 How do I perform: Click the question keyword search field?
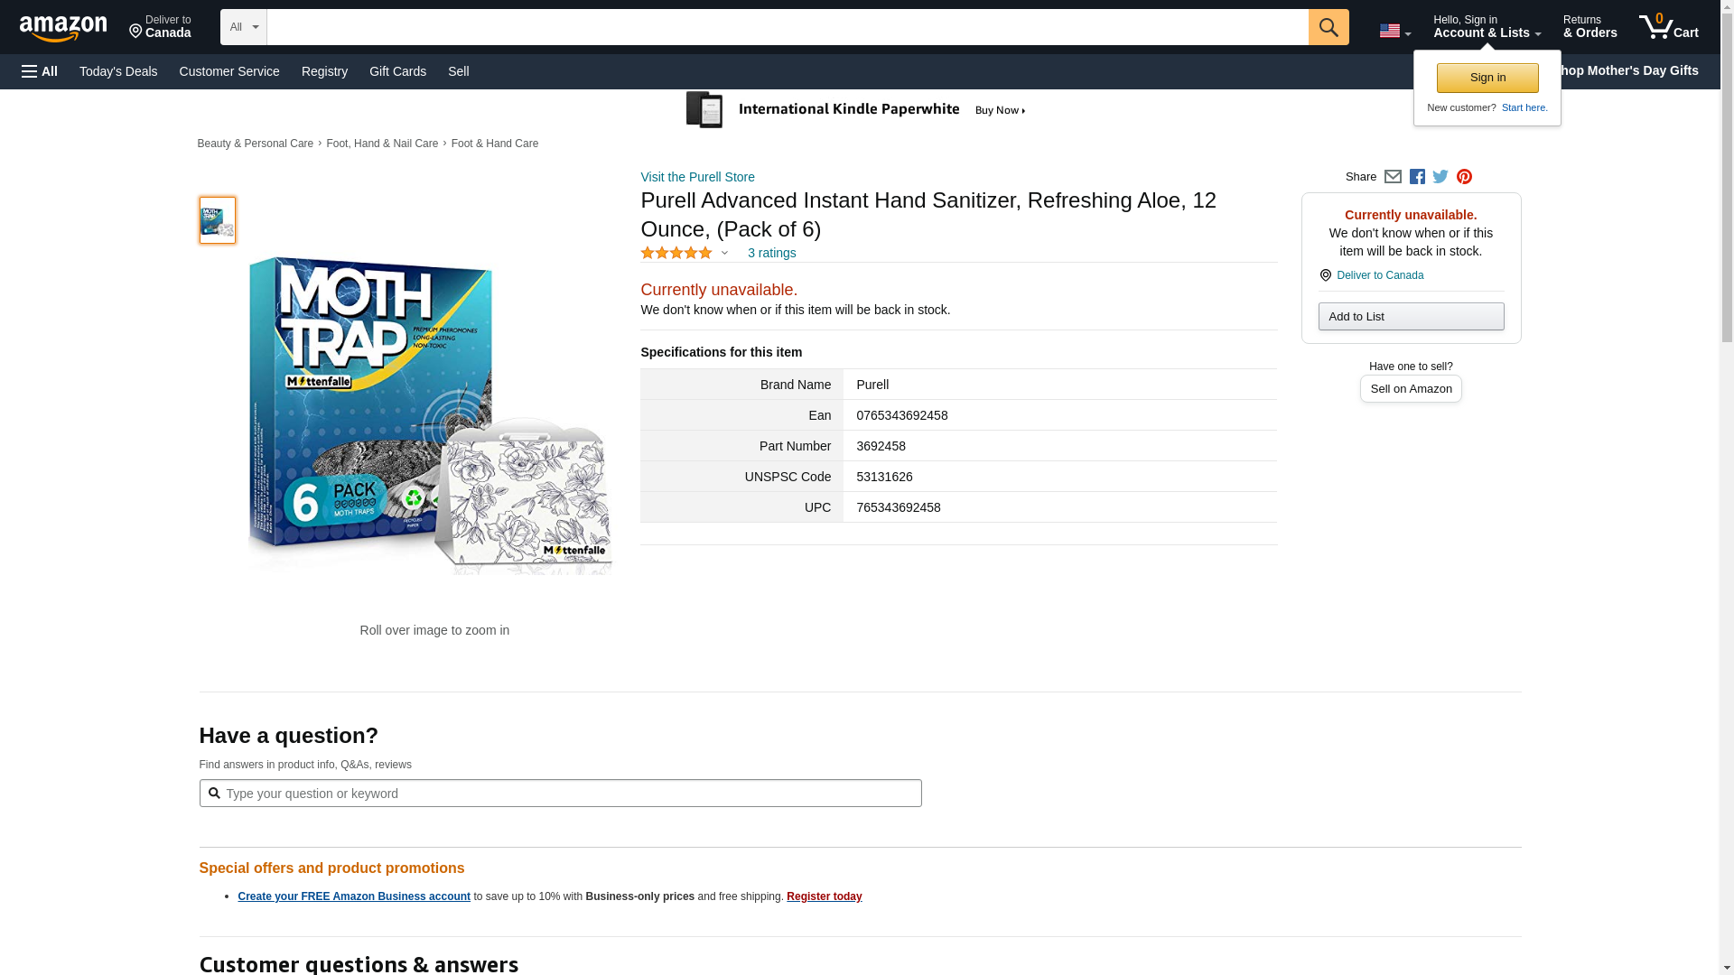560,794
